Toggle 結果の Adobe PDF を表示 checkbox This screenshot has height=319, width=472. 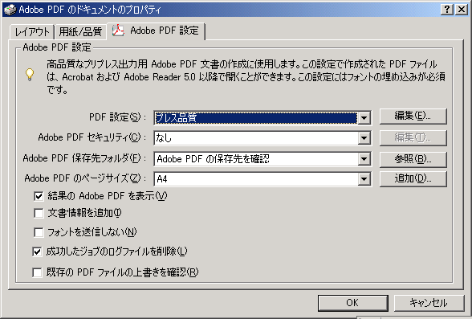coord(39,196)
